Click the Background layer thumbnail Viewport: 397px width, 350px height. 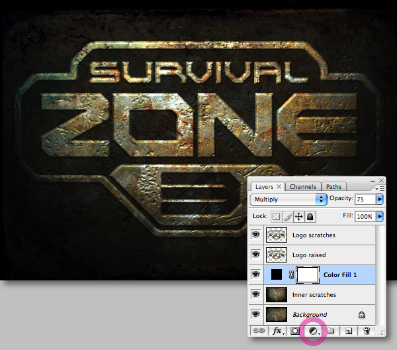point(277,314)
